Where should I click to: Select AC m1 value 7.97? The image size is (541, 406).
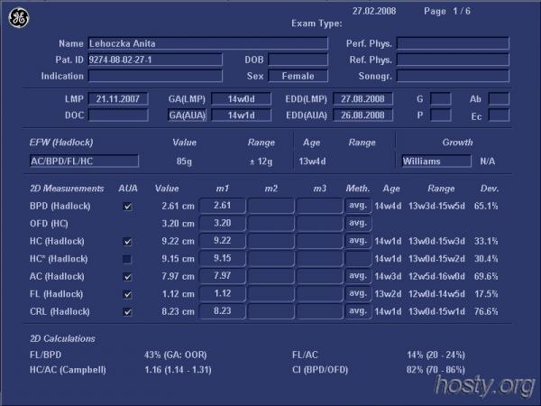pyautogui.click(x=223, y=276)
